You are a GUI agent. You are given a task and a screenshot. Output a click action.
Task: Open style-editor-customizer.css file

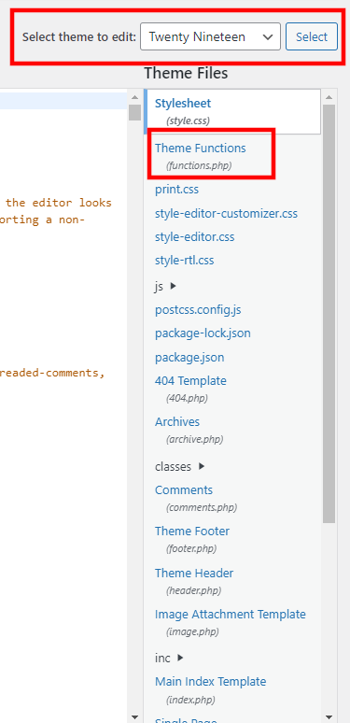tap(226, 214)
